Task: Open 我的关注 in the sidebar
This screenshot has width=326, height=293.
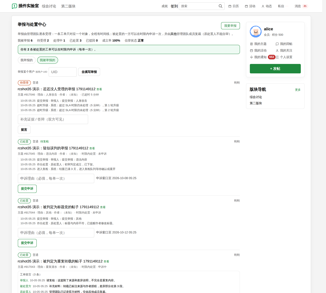Action: [x=284, y=50]
